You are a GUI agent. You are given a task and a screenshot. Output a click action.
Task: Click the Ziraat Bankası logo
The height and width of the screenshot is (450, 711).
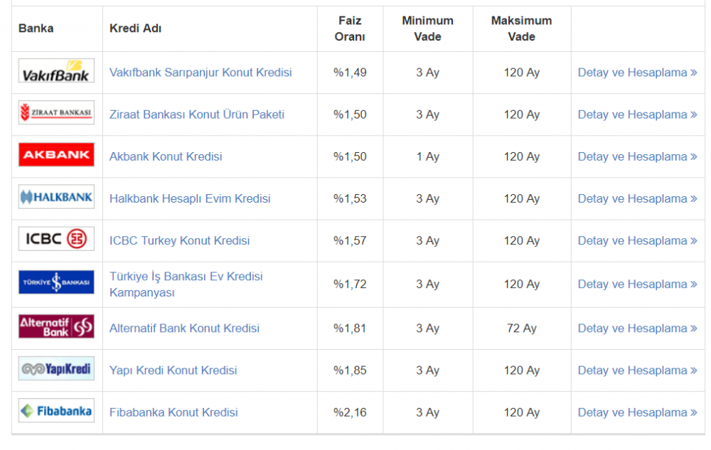pos(56,112)
